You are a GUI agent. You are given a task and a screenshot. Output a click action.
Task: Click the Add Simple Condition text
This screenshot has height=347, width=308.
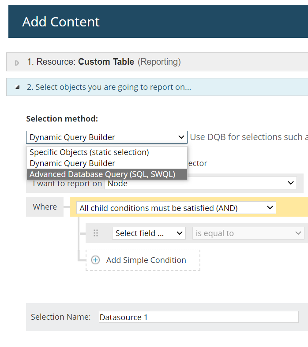pyautogui.click(x=146, y=260)
